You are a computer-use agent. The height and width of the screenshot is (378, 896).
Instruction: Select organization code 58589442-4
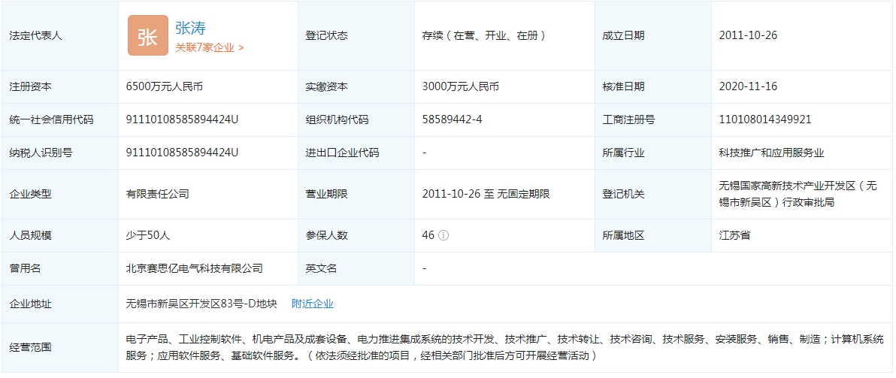coord(453,119)
